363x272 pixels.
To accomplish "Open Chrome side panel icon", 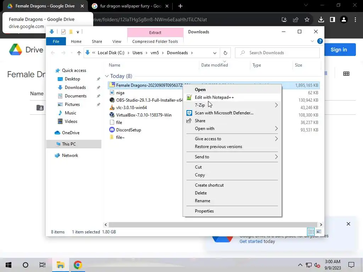I will 333,20.
